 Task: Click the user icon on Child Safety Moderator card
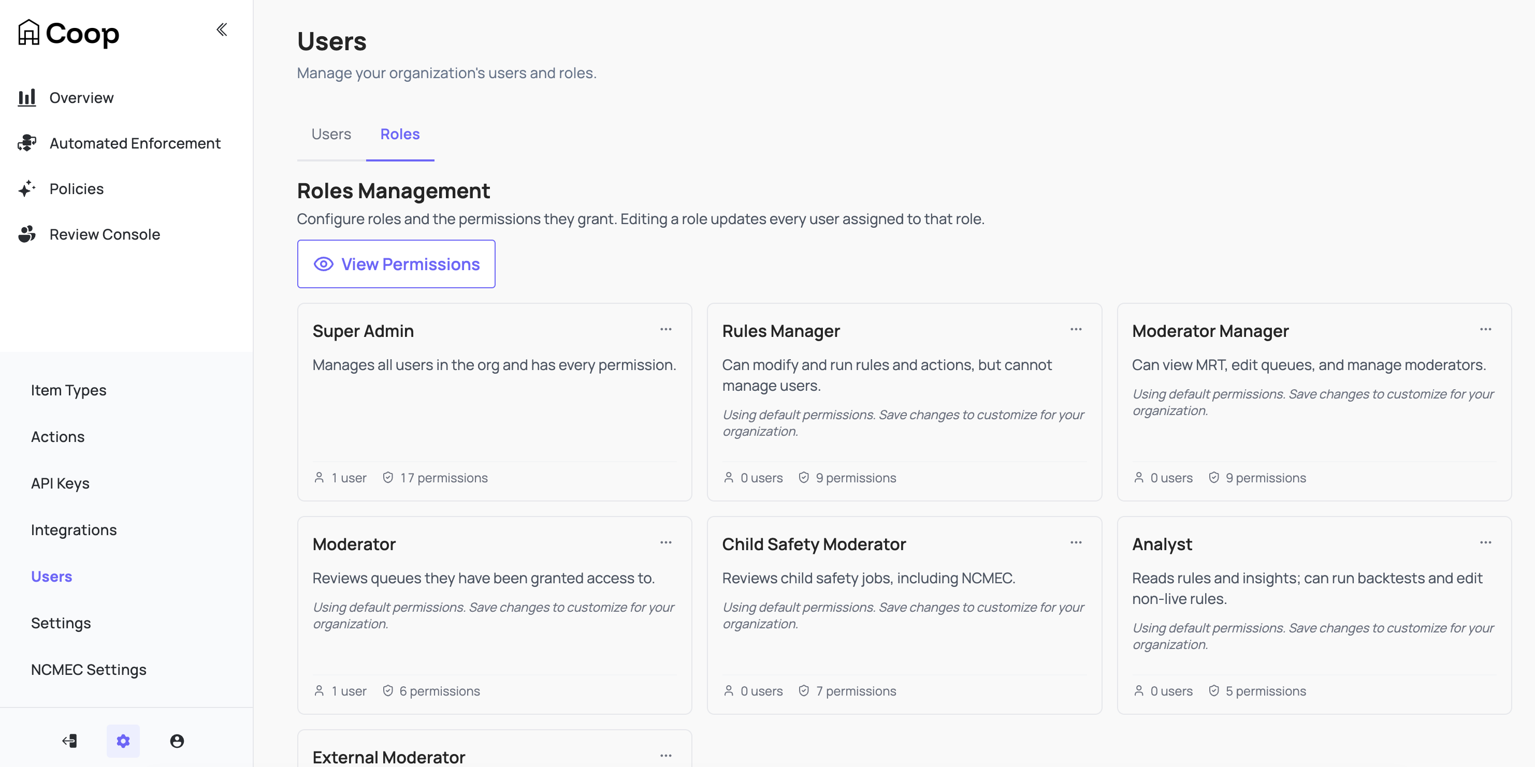coord(729,691)
